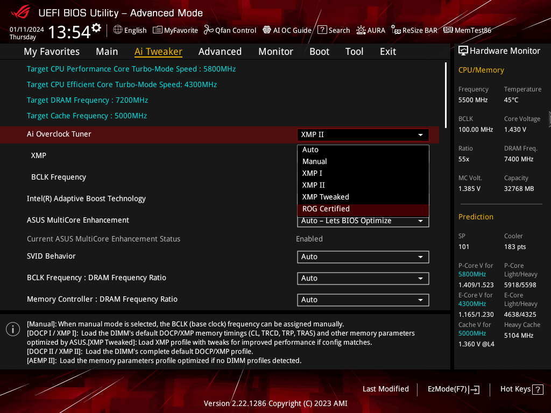
Task: Click the settings gear icon beside the clock
Action: click(96, 27)
